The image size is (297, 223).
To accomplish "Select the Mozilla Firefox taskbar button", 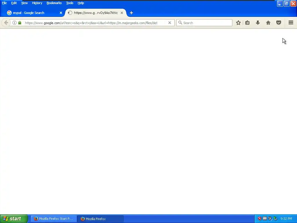I will (100, 219).
